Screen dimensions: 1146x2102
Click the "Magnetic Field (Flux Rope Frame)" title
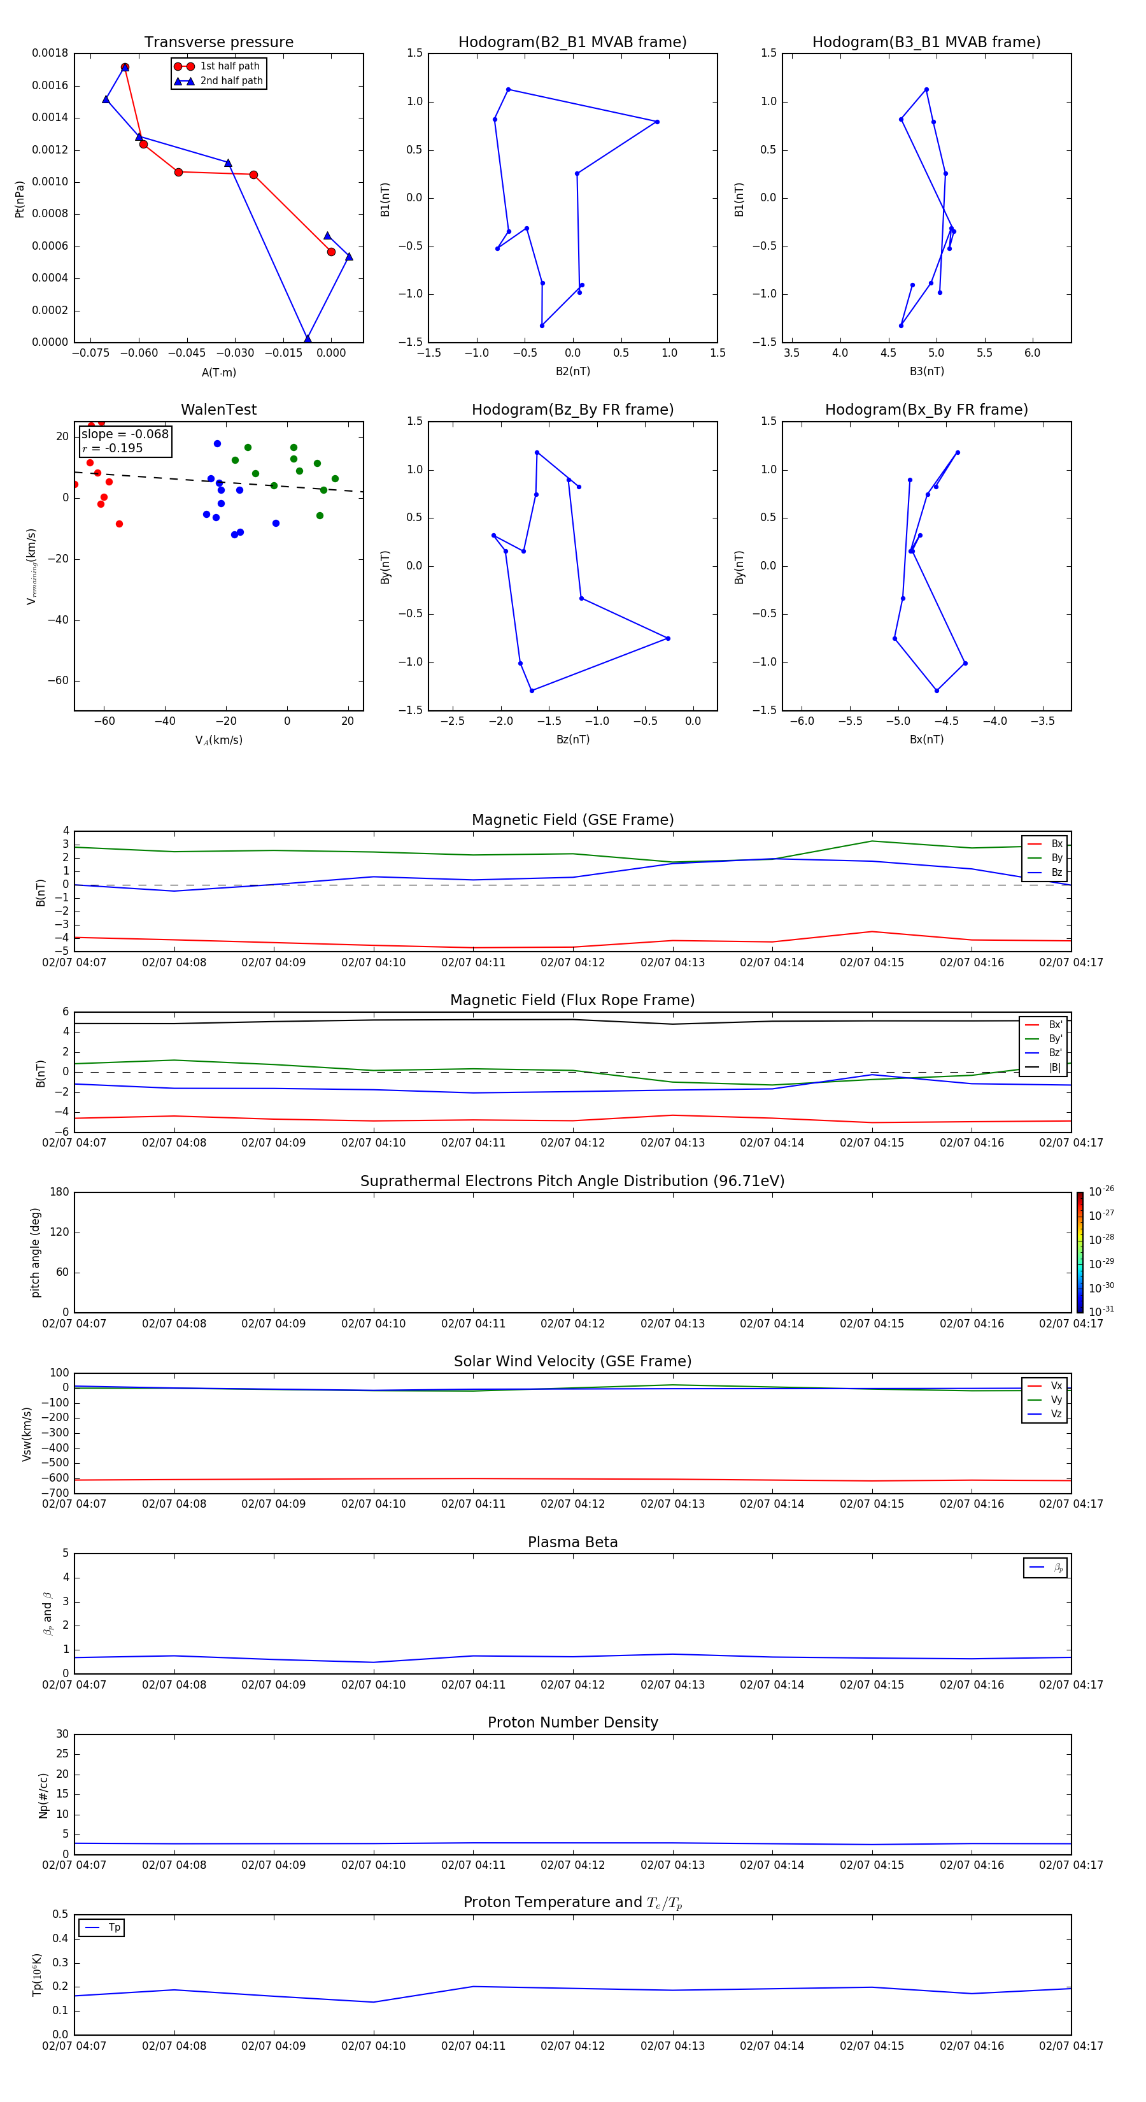pos(572,1001)
